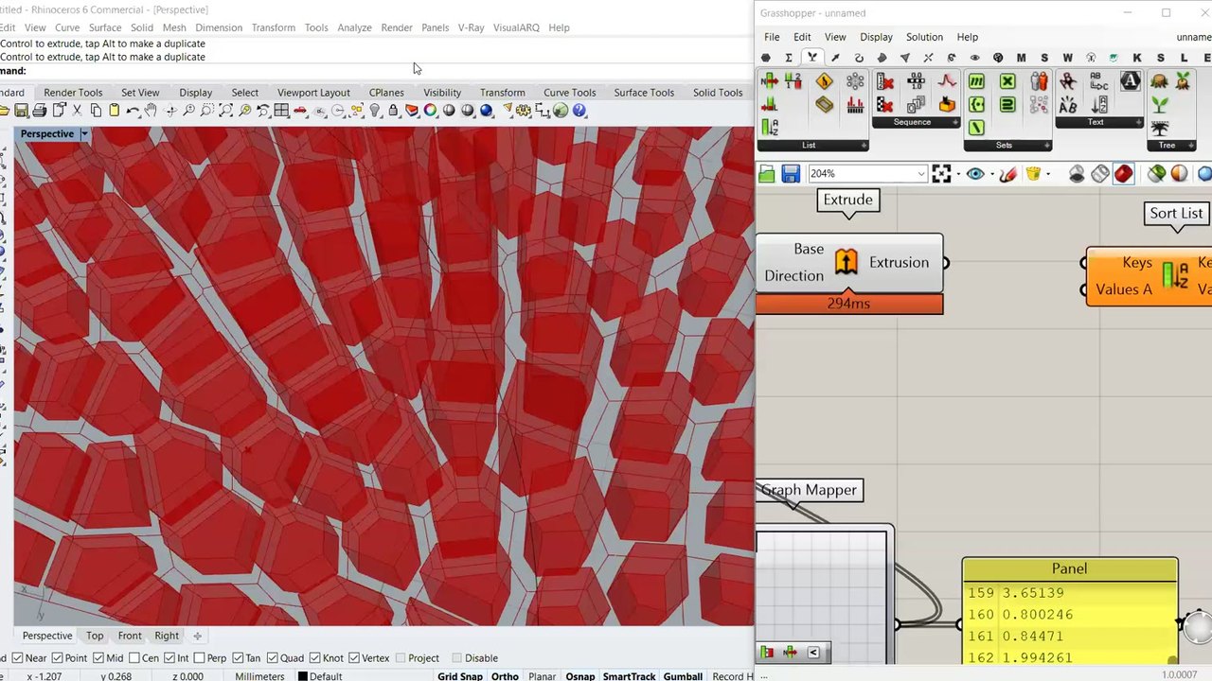The image size is (1212, 681).
Task: Toggle SmartTrack in status bar
Action: tap(629, 676)
